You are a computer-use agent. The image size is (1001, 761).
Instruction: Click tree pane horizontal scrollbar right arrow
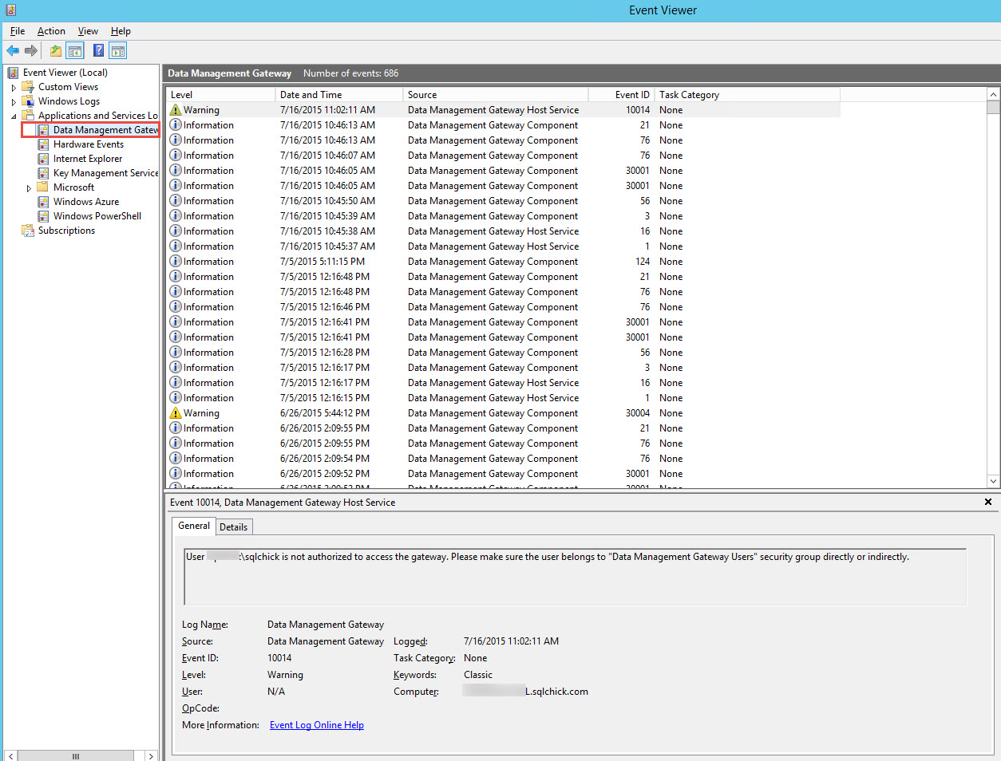pos(151,755)
